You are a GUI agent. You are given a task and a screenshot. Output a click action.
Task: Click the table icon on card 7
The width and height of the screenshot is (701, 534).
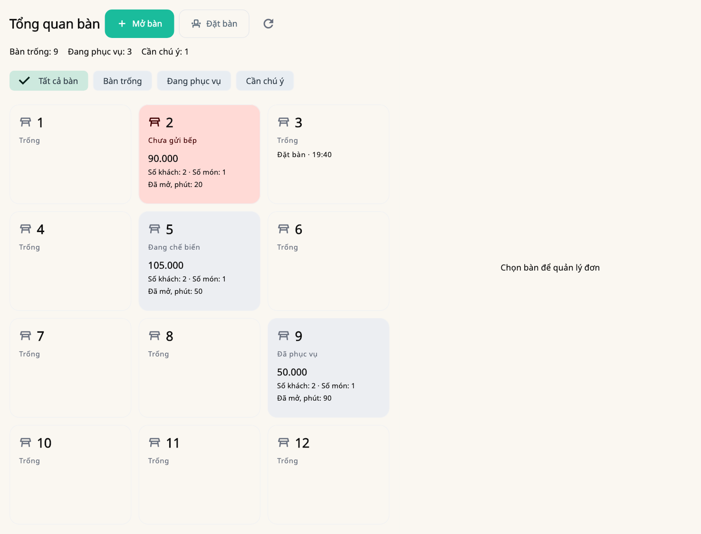point(26,336)
